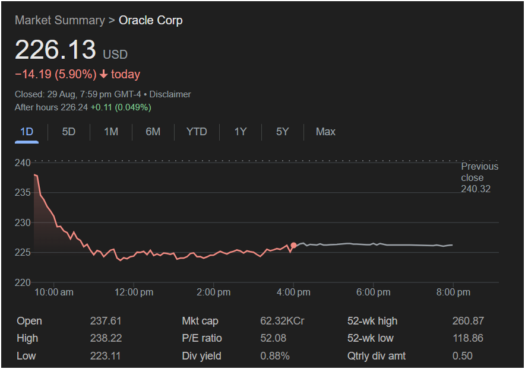Switch to the 5D chart tab
The height and width of the screenshot is (369, 525).
[69, 132]
